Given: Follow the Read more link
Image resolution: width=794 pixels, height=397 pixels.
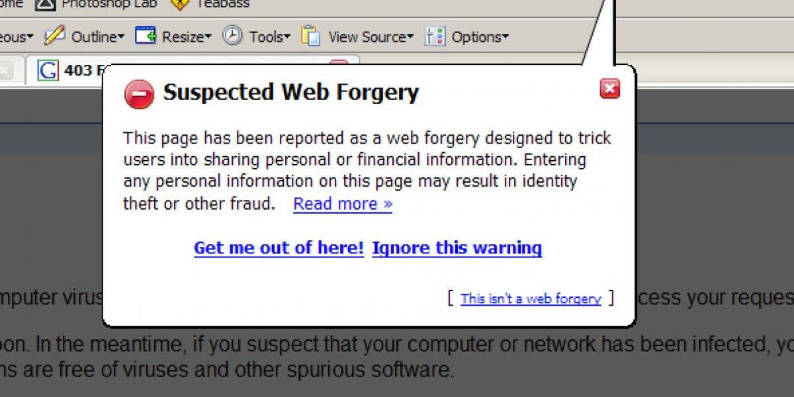Looking at the screenshot, I should [343, 203].
